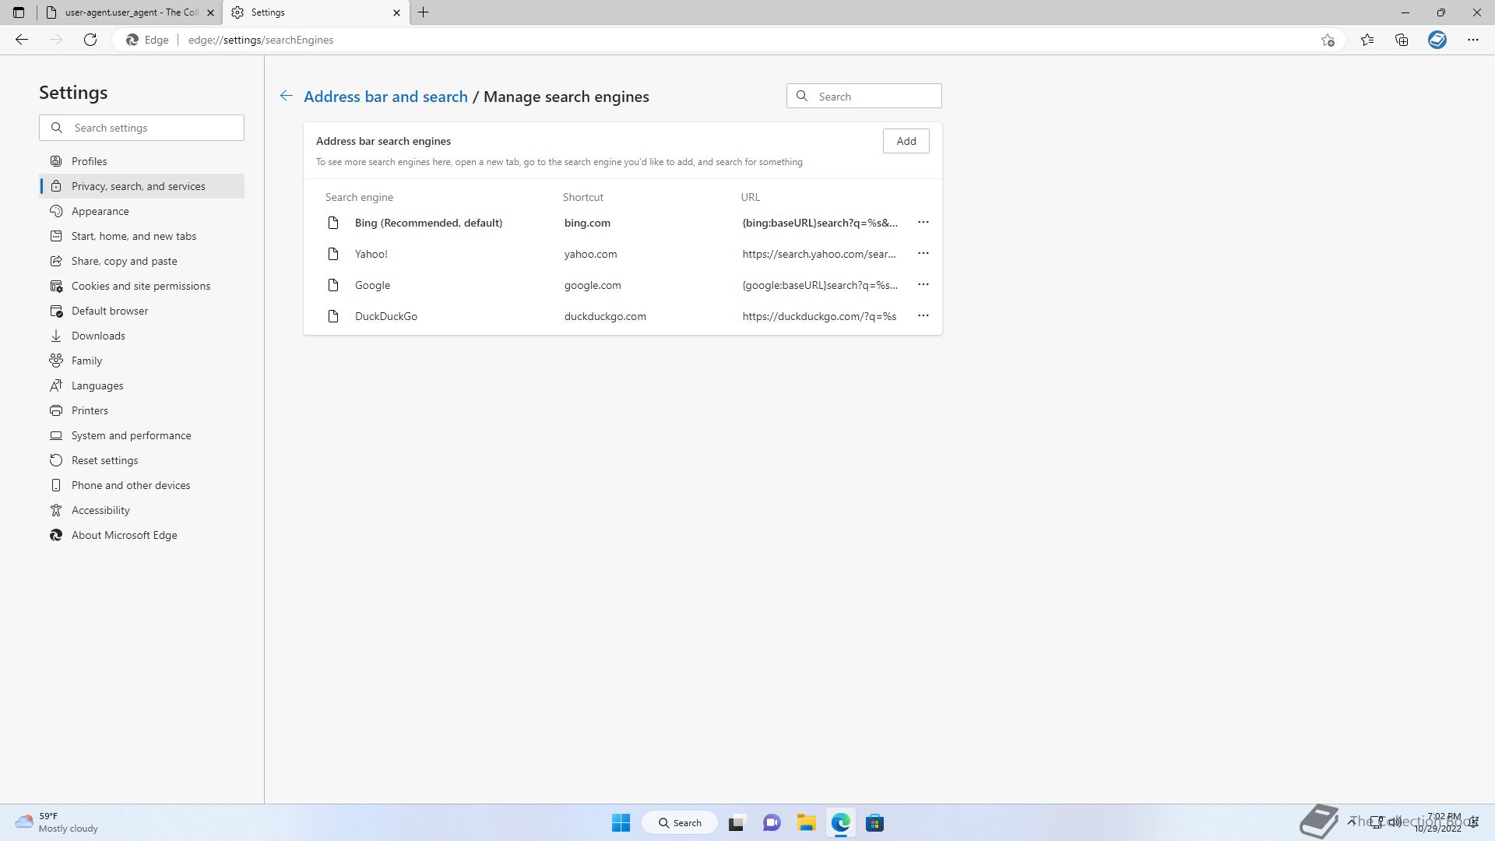Viewport: 1495px width, 841px height.
Task: Open Cookies and site permissions
Action: tap(142, 286)
